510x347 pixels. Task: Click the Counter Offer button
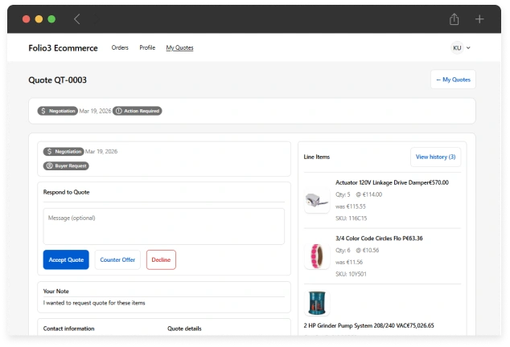[117, 259]
